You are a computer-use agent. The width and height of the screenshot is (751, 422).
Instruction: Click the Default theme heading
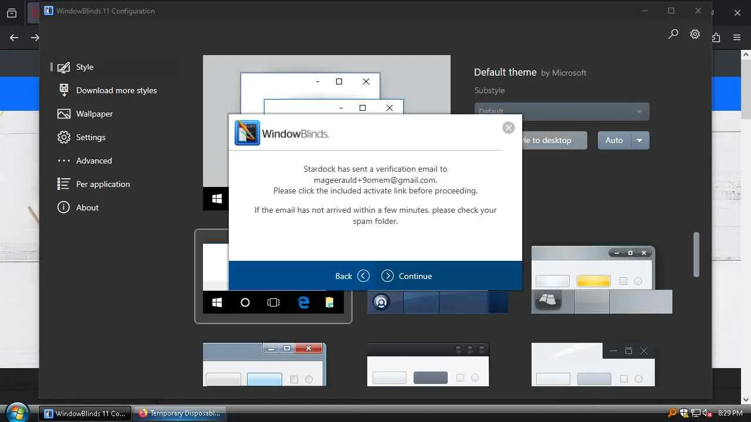click(505, 72)
